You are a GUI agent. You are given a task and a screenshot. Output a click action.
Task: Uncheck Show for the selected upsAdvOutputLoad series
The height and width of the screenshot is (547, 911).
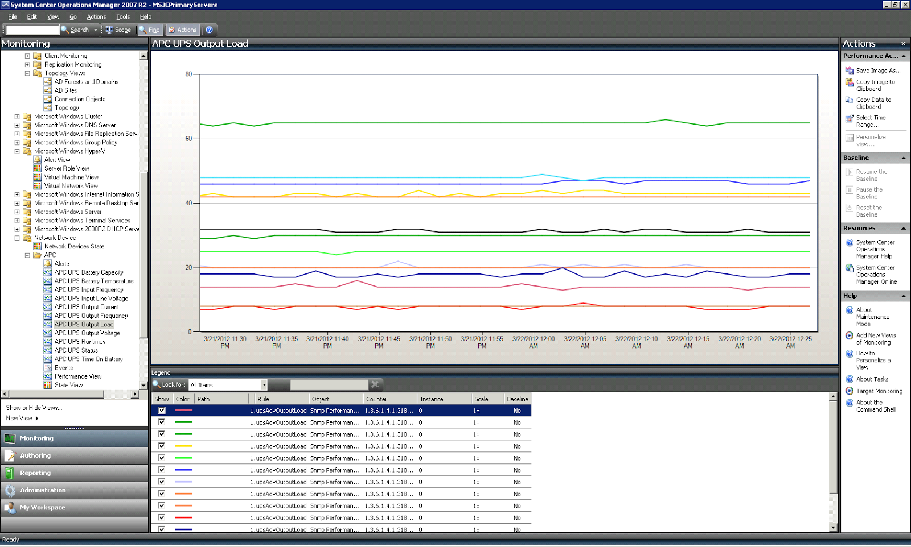pos(162,410)
